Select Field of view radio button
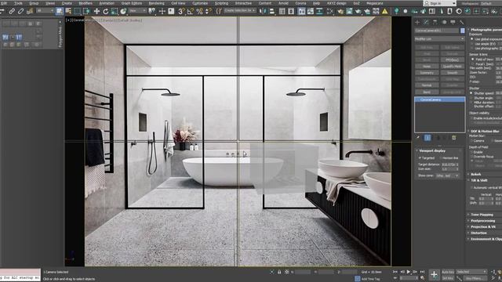This screenshot has width=502, height=282. point(472,60)
